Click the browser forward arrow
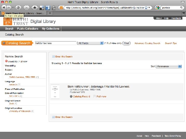Screen dimensions: 186x139 pyautogui.click(x=9, y=7)
